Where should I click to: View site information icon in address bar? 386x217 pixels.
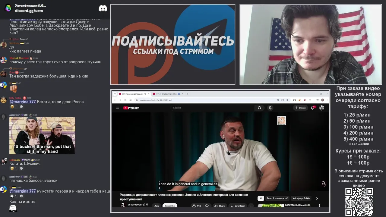(136, 100)
